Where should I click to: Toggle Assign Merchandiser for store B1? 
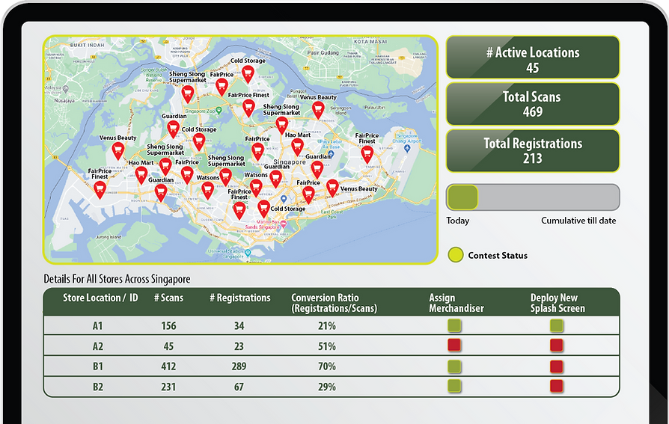tap(454, 366)
